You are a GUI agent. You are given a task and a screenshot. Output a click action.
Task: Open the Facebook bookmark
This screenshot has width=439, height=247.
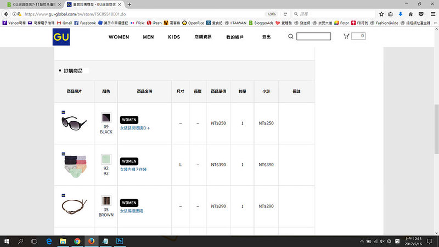(x=85, y=23)
